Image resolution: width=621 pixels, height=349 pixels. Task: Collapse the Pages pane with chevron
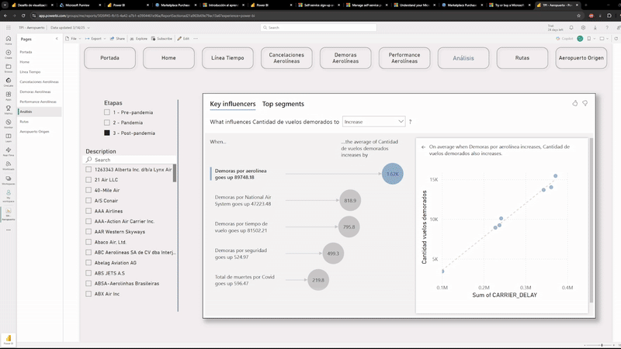click(57, 38)
